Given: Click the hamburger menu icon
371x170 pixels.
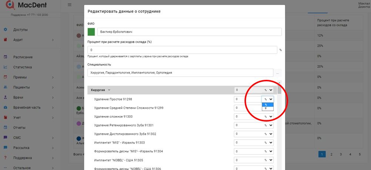Looking at the screenshot, I should (70, 5).
